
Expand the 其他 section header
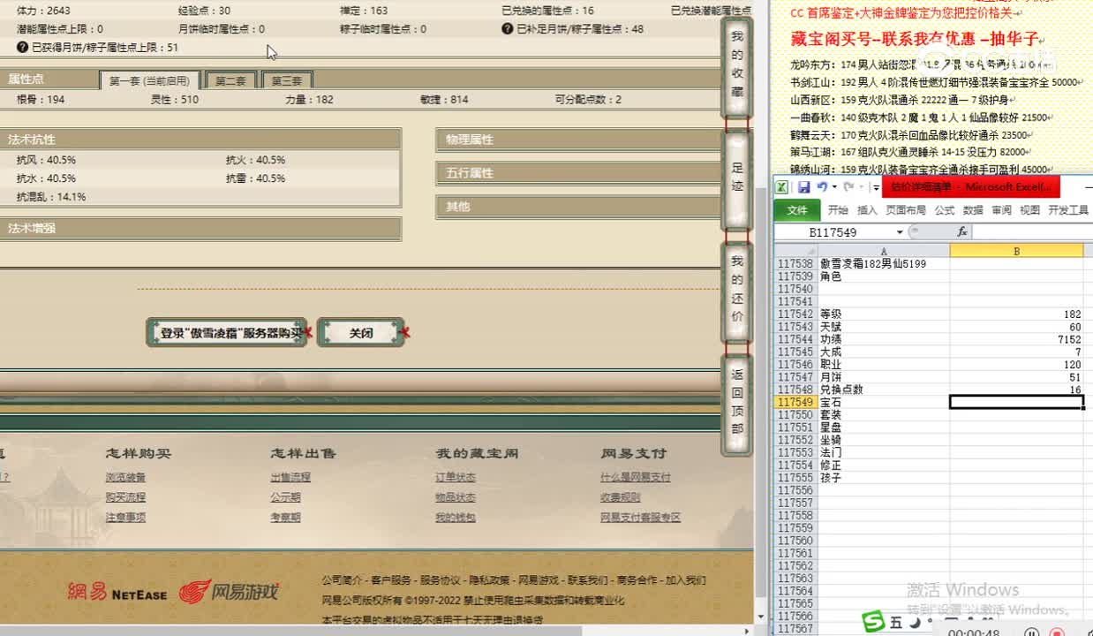coord(578,207)
